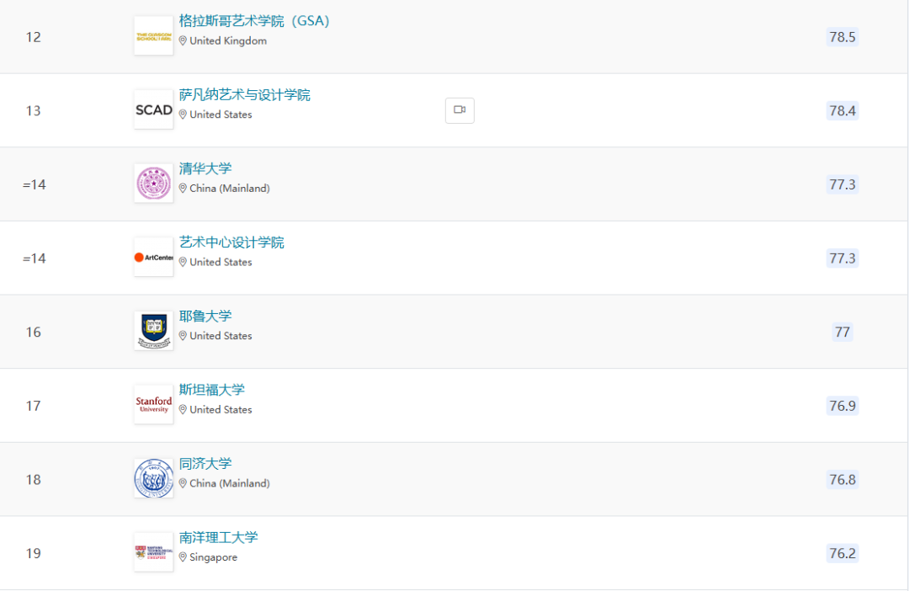Open the 萨凡纳艺术与设计学院 link

245,95
